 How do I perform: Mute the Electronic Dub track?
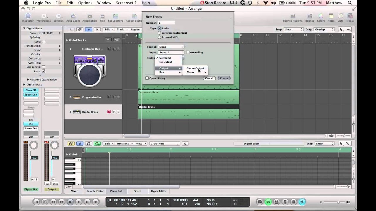(114, 49)
